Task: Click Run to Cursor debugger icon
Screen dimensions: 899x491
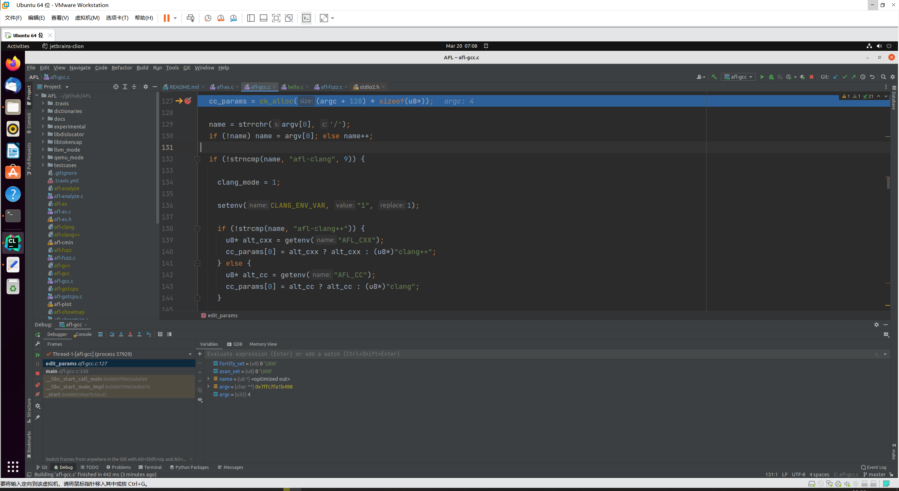Action: 149,334
